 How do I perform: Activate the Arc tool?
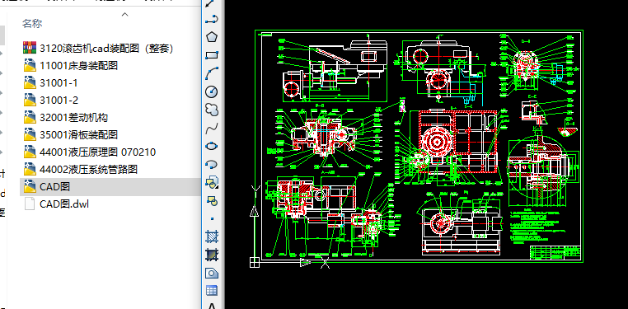(x=212, y=73)
